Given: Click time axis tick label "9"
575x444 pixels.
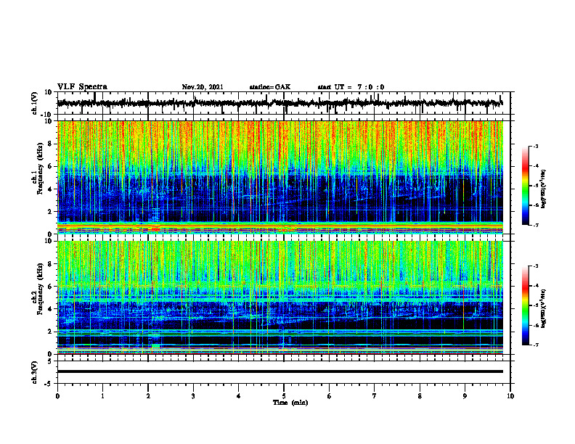Looking at the screenshot, I should pyautogui.click(x=465, y=396).
